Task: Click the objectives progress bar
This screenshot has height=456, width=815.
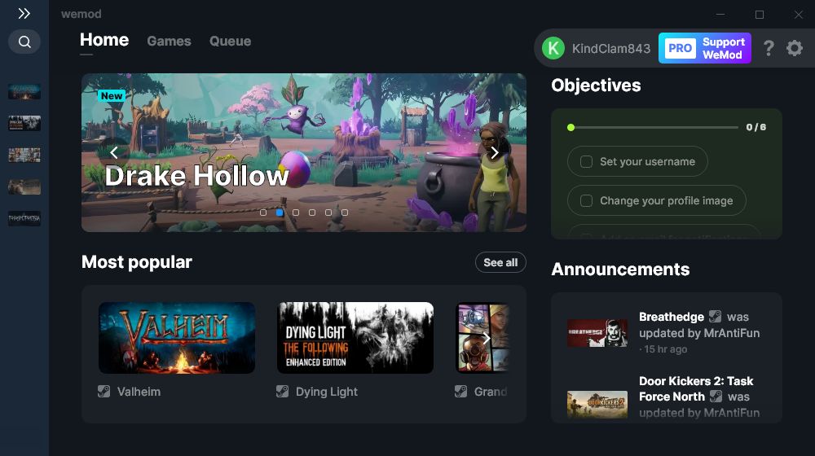Action: tap(653, 127)
